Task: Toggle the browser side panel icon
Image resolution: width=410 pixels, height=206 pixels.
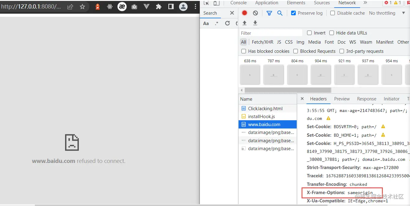Action: (x=171, y=7)
